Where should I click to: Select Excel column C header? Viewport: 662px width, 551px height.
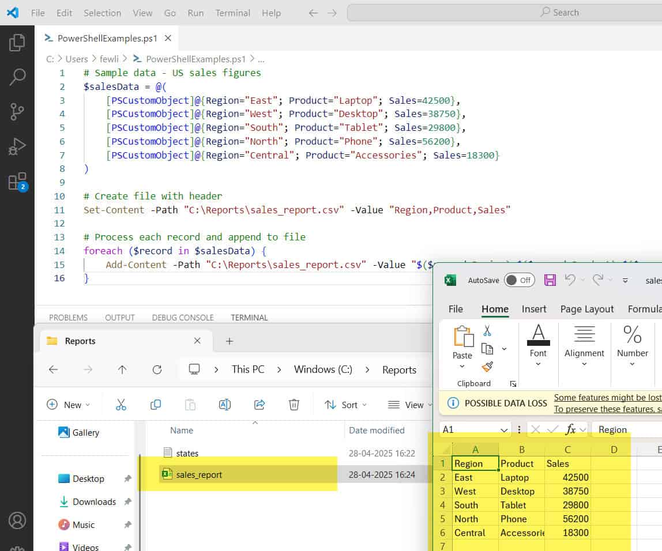(x=568, y=450)
